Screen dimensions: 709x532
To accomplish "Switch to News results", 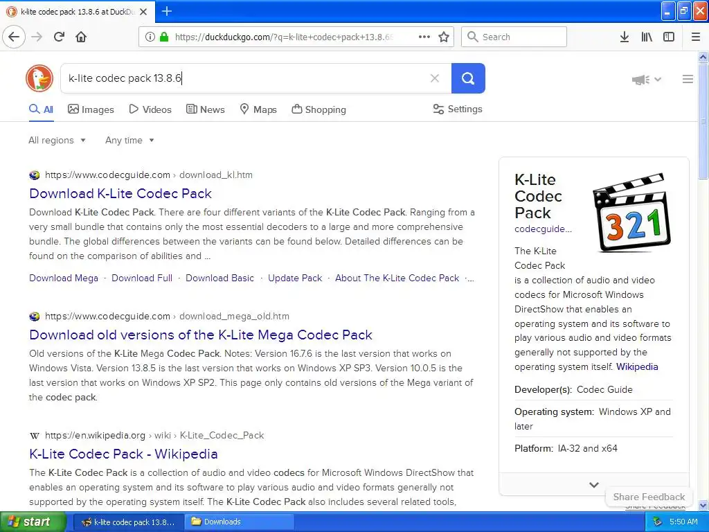I will tap(205, 109).
